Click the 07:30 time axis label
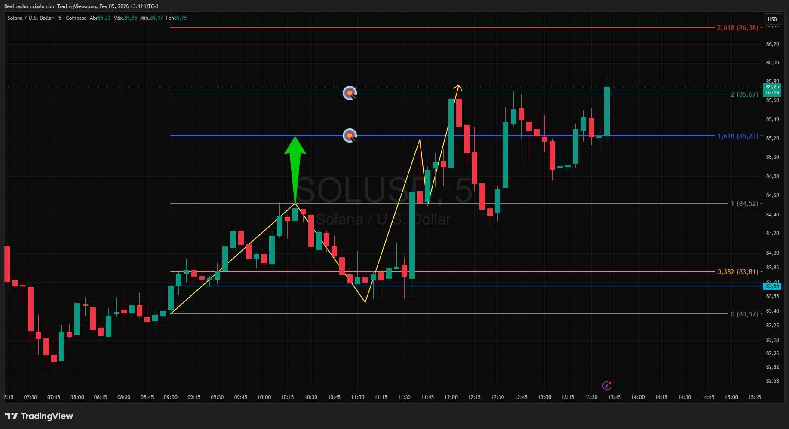This screenshot has height=429, width=789. coord(31,397)
